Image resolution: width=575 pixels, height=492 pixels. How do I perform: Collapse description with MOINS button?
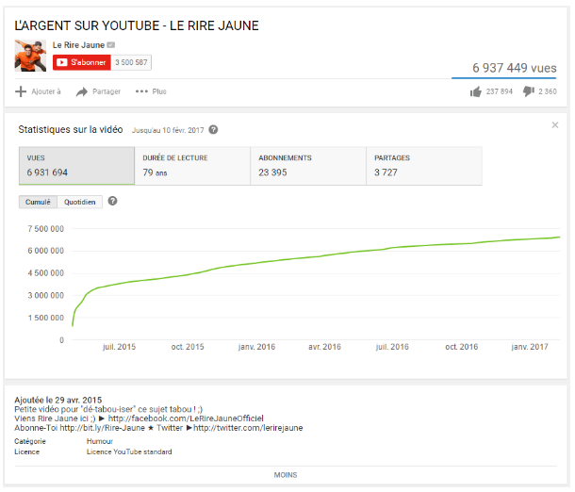point(286,475)
